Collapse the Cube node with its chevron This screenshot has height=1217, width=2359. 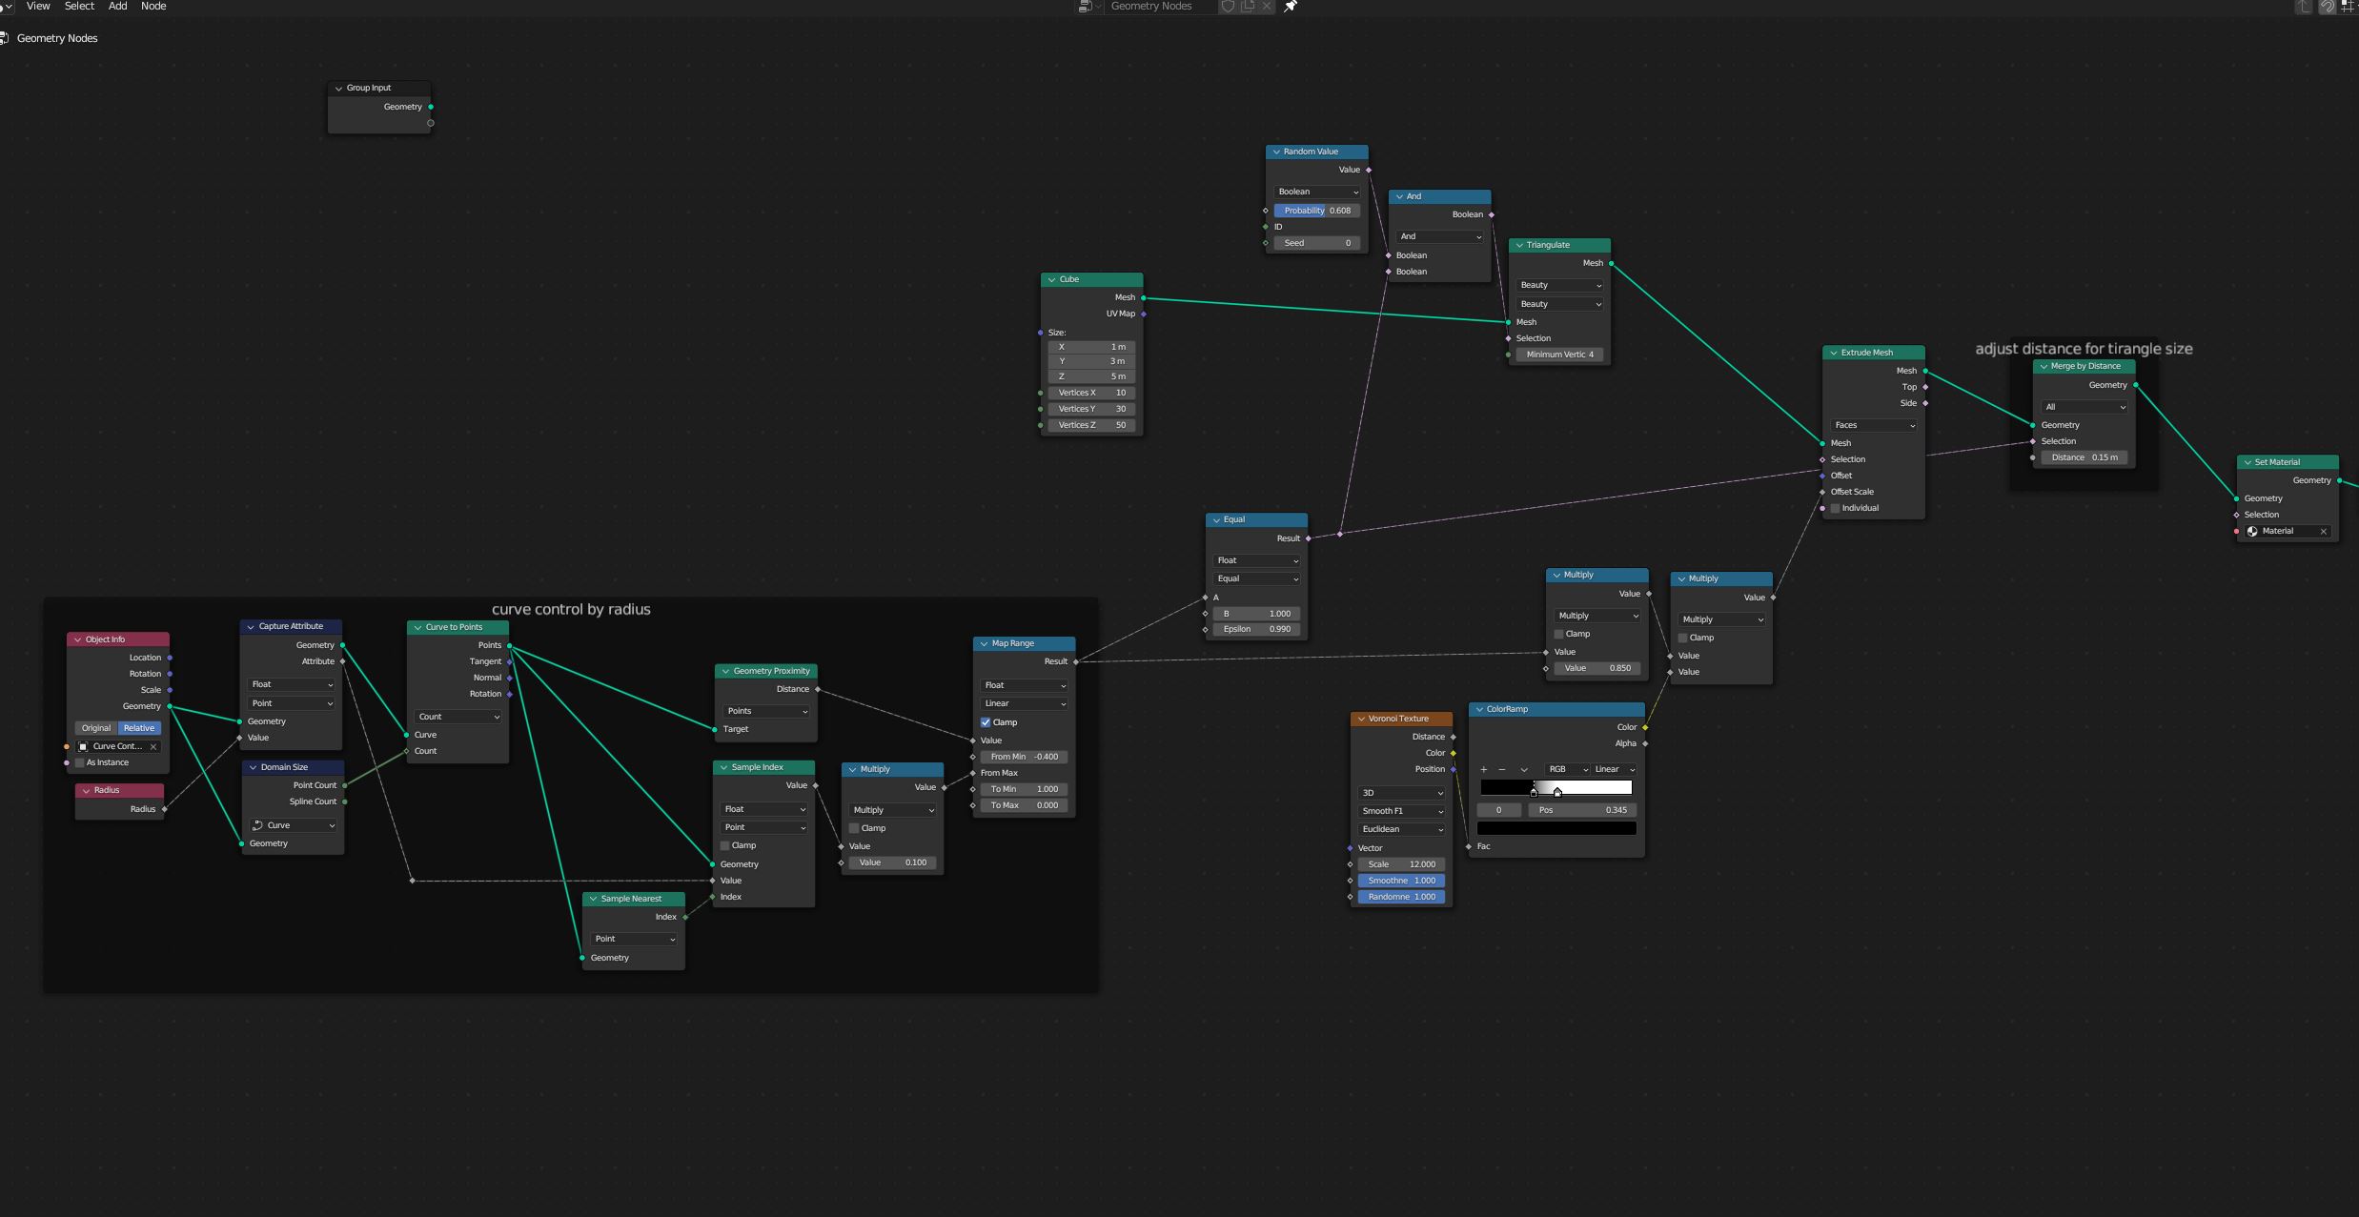[x=1051, y=280]
